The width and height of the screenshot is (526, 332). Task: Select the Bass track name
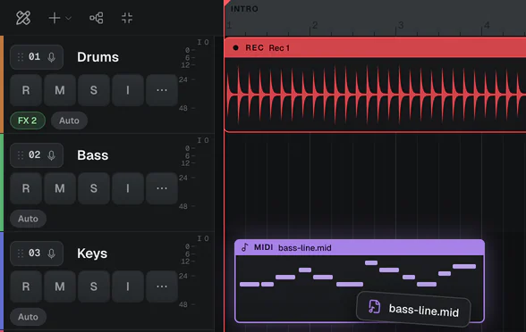[x=93, y=155]
